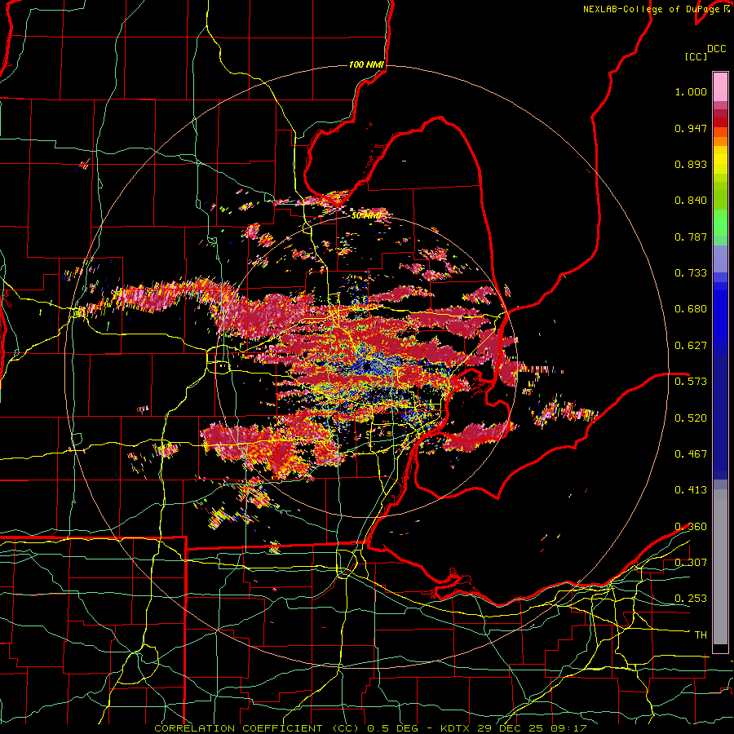Click the 100 NMI range ring label
734x734 pixels.
(366, 64)
